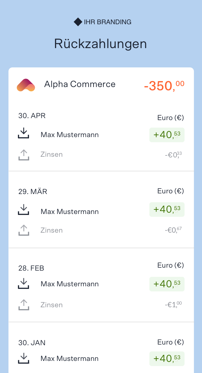Click the upload arrow beside Zinsen on 29. MÄR
202x373 pixels.
[23, 230]
